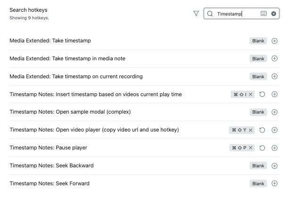Add hotkey for Seek Forward

click(x=275, y=183)
